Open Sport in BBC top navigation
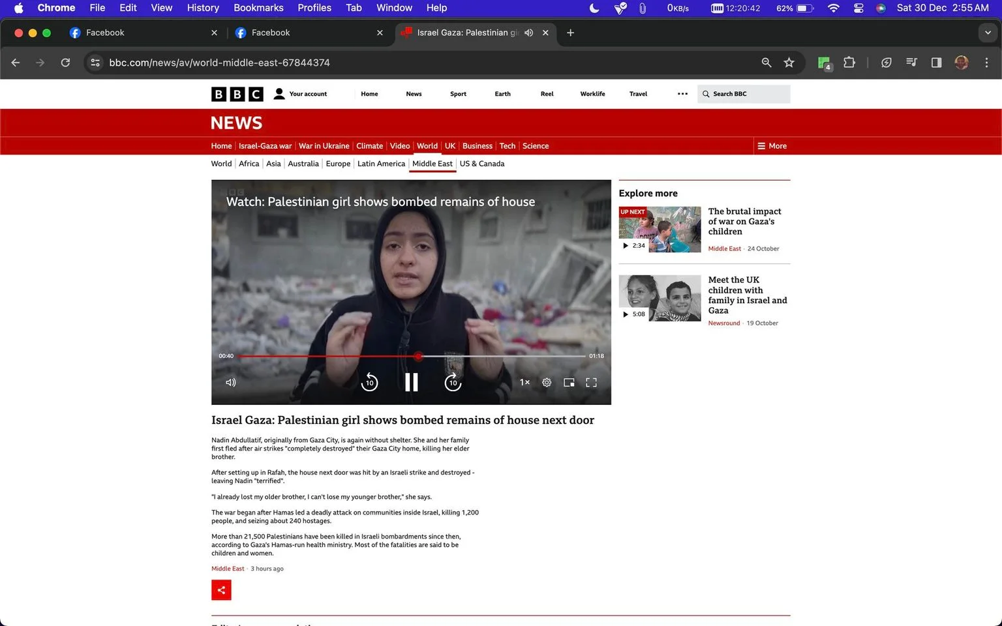1002x626 pixels. 458,94
